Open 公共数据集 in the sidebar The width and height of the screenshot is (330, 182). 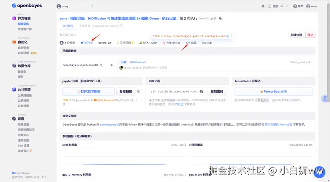pos(25,95)
